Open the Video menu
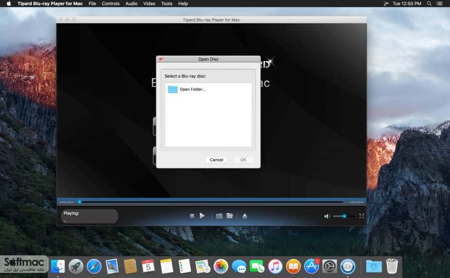 (149, 4)
